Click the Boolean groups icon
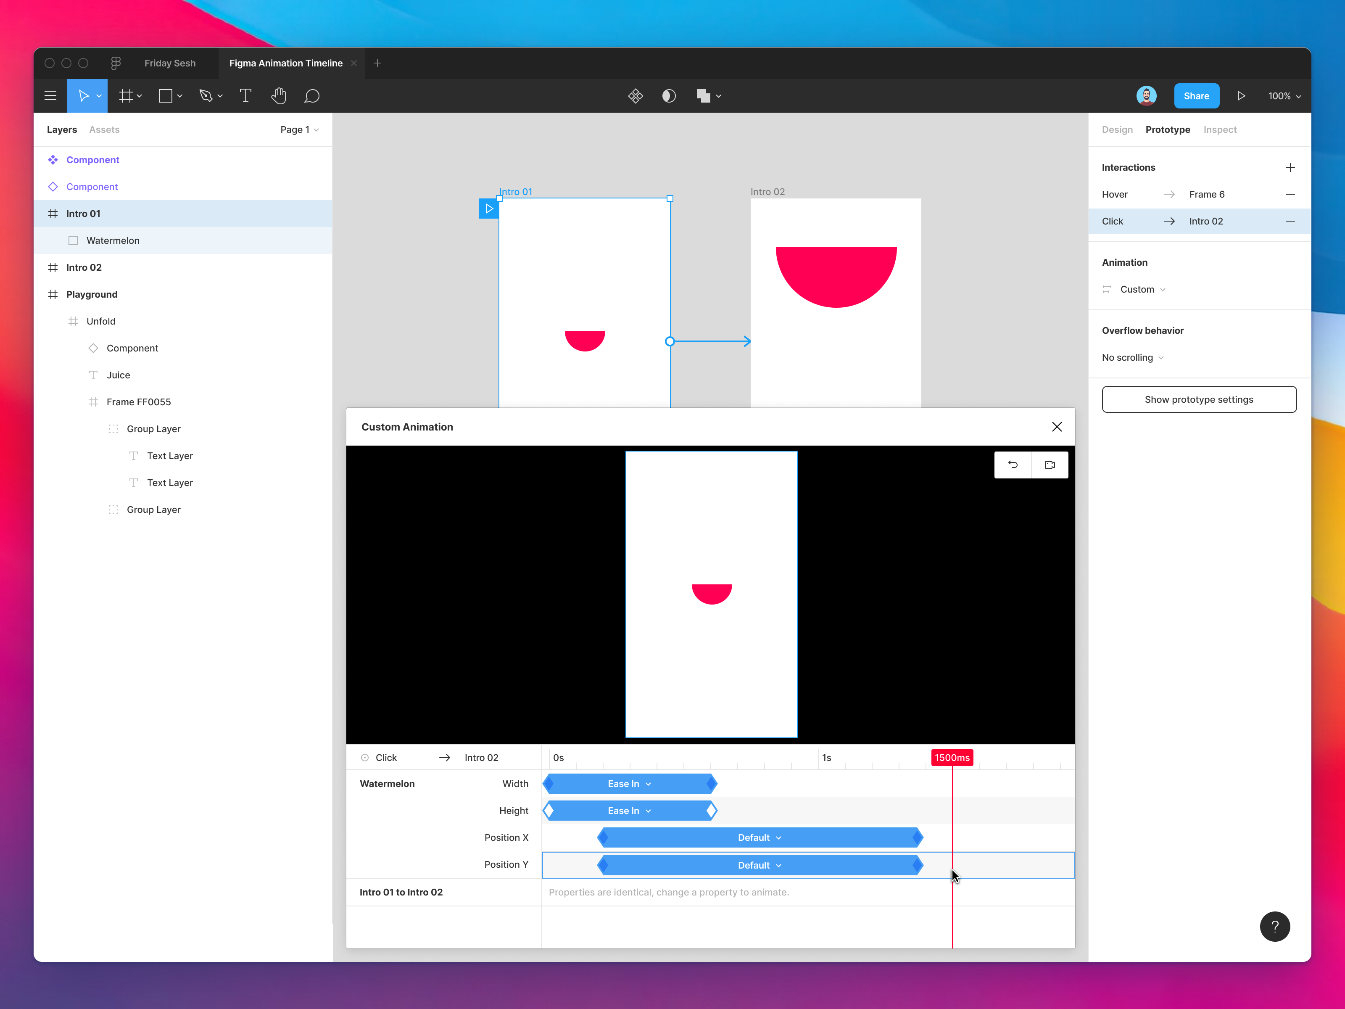1345x1009 pixels. (x=704, y=95)
